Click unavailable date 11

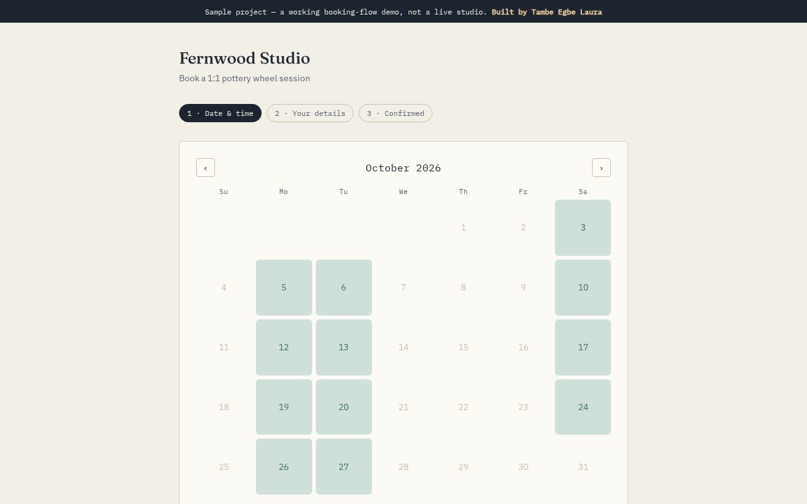224,347
